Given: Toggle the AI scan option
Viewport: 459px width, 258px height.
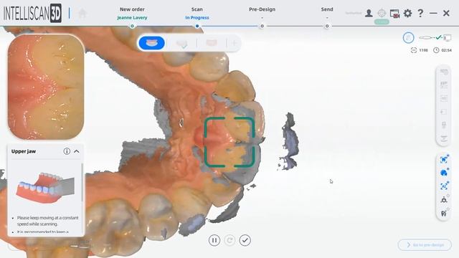Looking at the screenshot, I should [x=444, y=186].
